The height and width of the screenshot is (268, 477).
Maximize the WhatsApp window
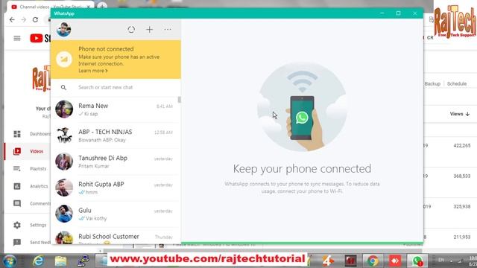point(398,13)
